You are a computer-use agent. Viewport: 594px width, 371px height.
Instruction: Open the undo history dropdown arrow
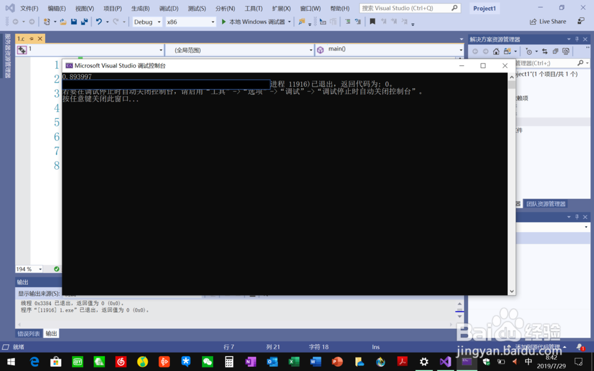click(107, 22)
